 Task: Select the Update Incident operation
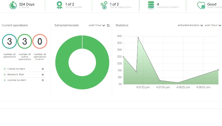point(17,80)
